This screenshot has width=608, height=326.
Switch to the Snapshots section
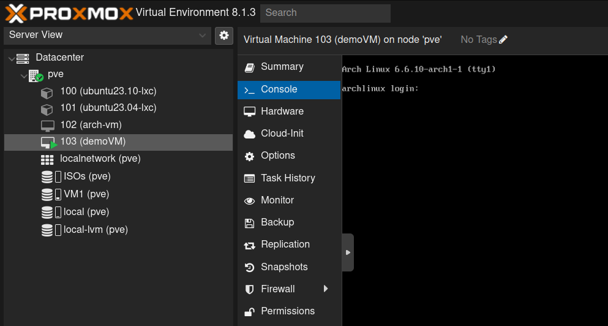(x=283, y=267)
